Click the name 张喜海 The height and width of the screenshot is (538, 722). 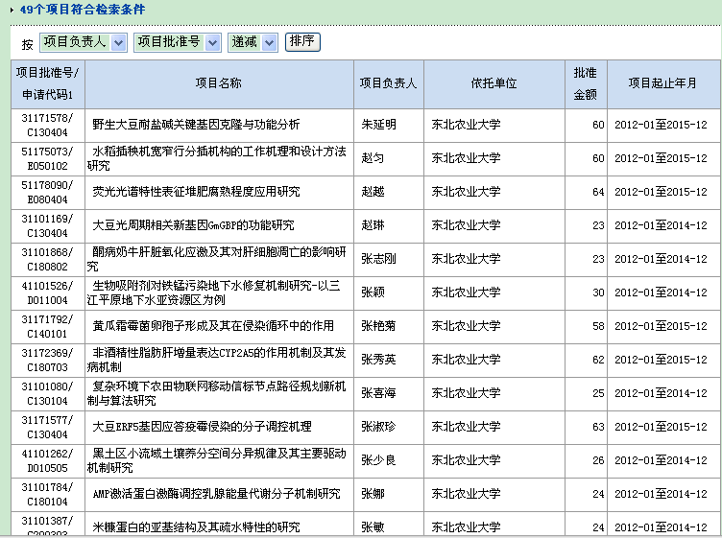[x=378, y=393]
